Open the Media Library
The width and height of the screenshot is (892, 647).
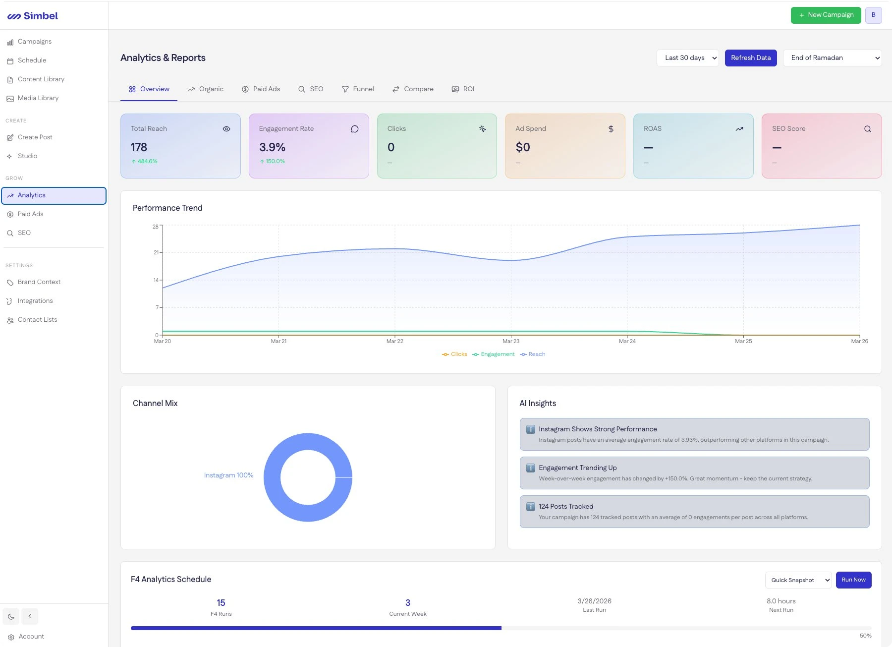coord(38,98)
